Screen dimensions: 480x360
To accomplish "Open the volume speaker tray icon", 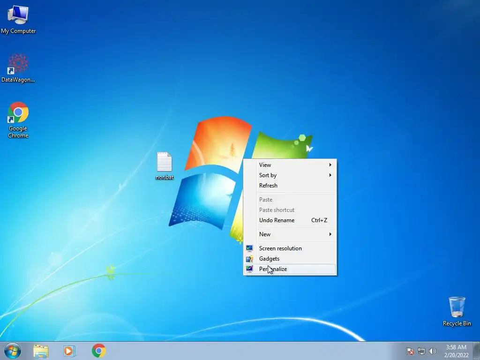I will pos(432,351).
